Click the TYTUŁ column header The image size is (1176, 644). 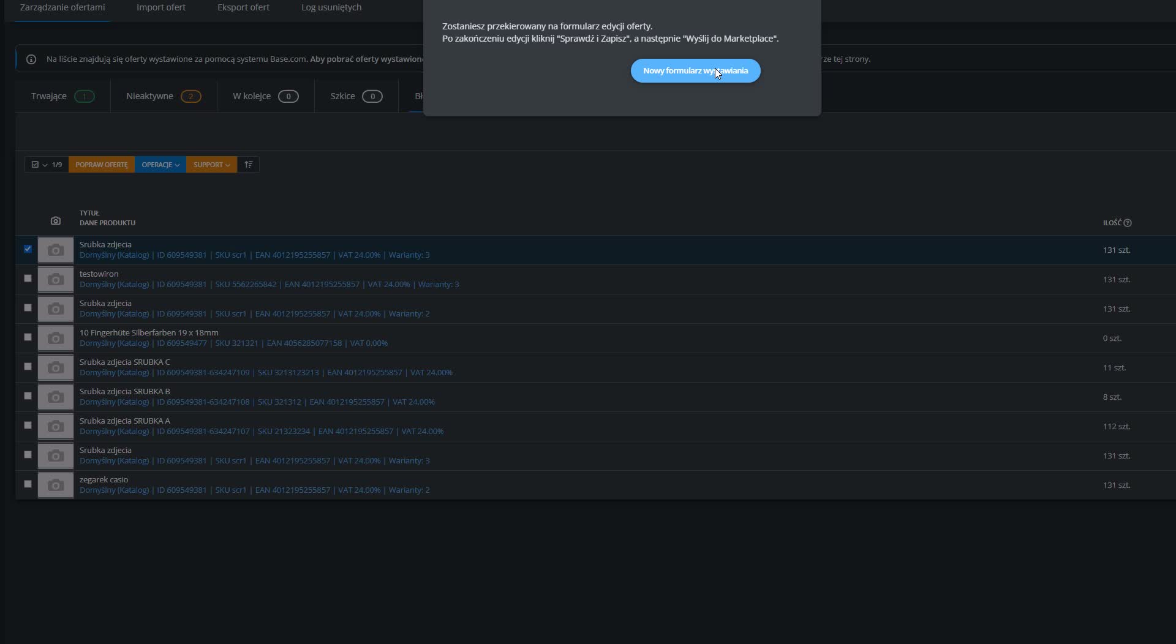[89, 213]
